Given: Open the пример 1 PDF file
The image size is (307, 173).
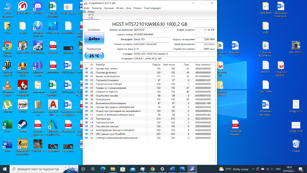Looking at the screenshot, I should click(x=53, y=47).
